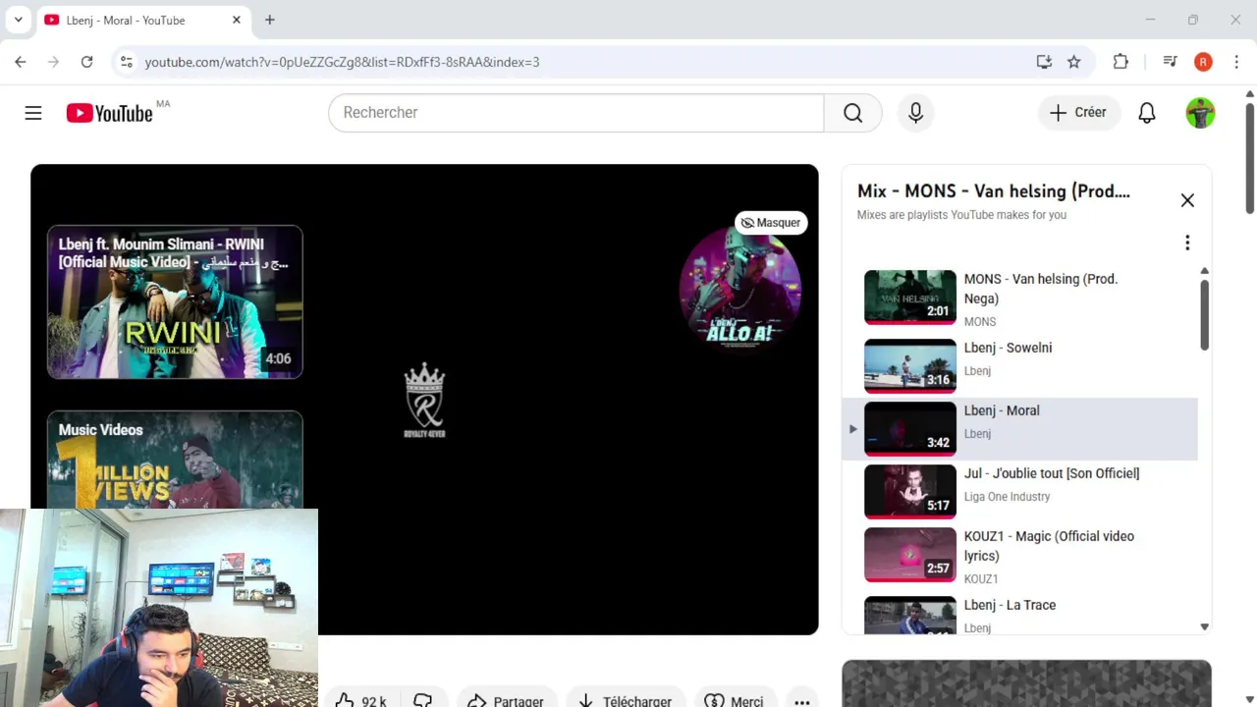Go forward in browser history
The image size is (1257, 707).
(x=54, y=62)
